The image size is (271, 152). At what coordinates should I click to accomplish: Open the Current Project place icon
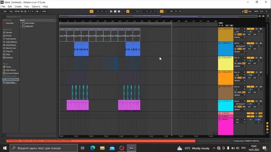point(4,73)
